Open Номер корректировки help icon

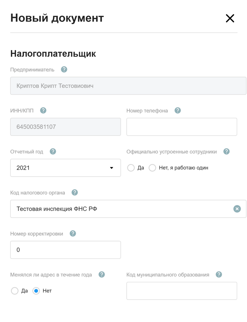(73, 233)
